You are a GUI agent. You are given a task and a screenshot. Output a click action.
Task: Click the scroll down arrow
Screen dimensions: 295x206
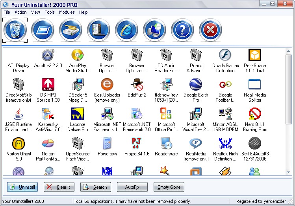tap(288, 172)
